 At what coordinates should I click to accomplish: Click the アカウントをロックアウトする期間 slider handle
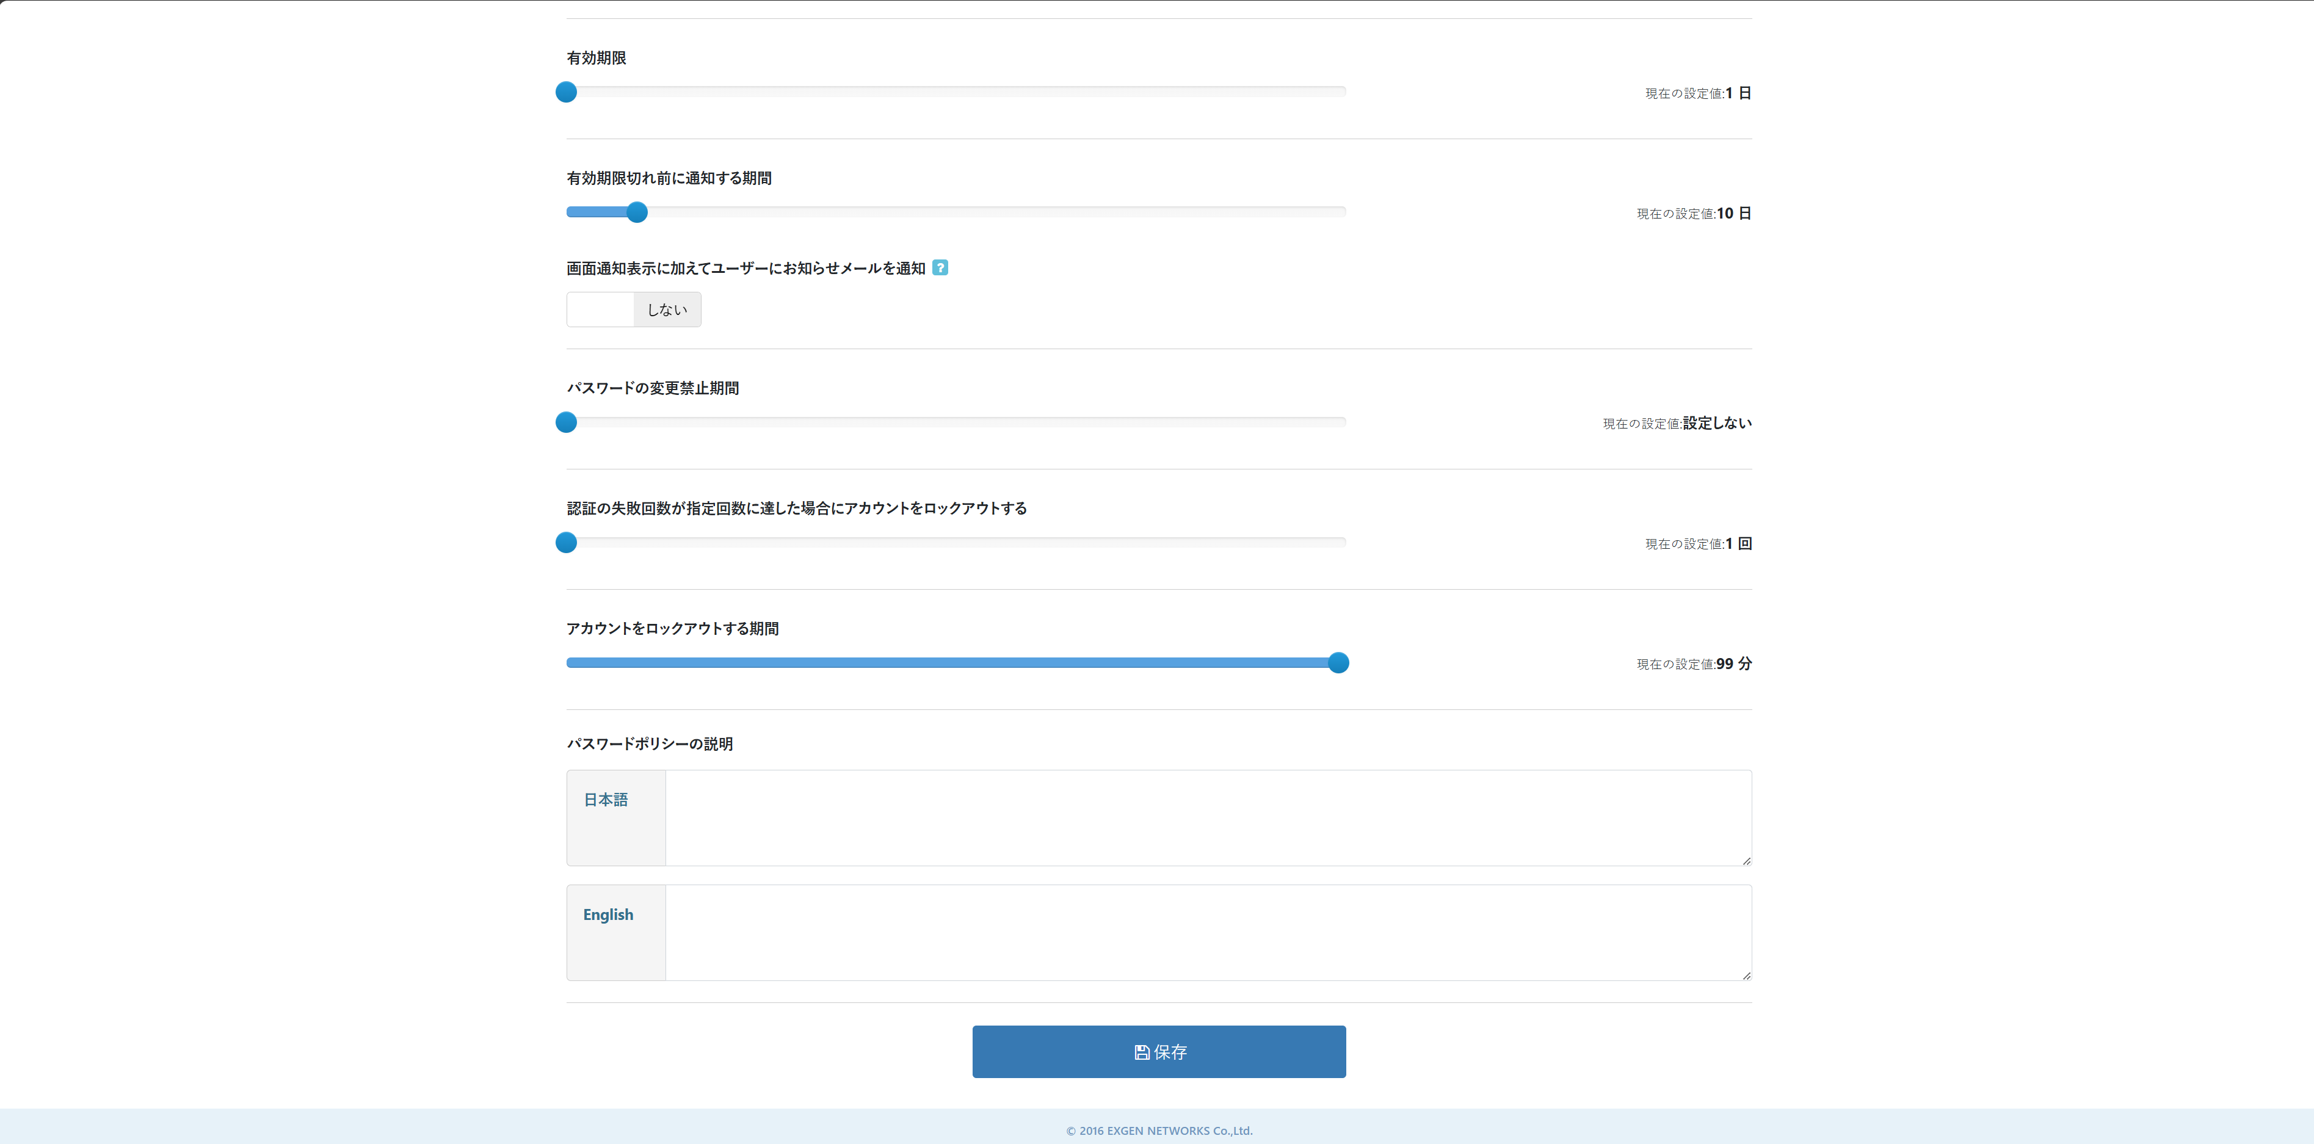[x=1338, y=663]
